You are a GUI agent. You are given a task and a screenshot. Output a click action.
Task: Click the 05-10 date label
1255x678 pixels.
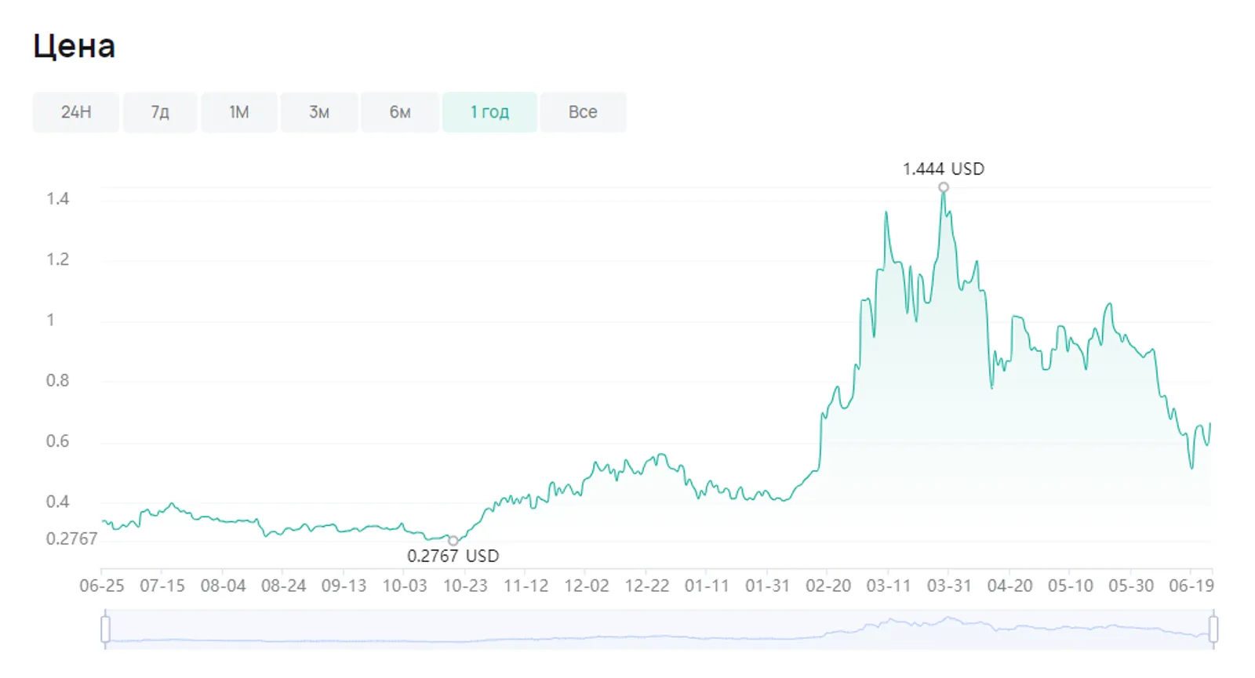click(x=1070, y=586)
